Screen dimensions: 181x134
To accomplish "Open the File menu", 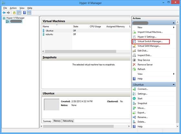I will point(5,8).
